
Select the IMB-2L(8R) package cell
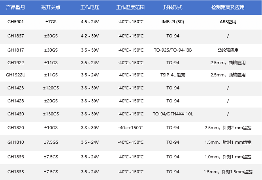tap(173, 22)
